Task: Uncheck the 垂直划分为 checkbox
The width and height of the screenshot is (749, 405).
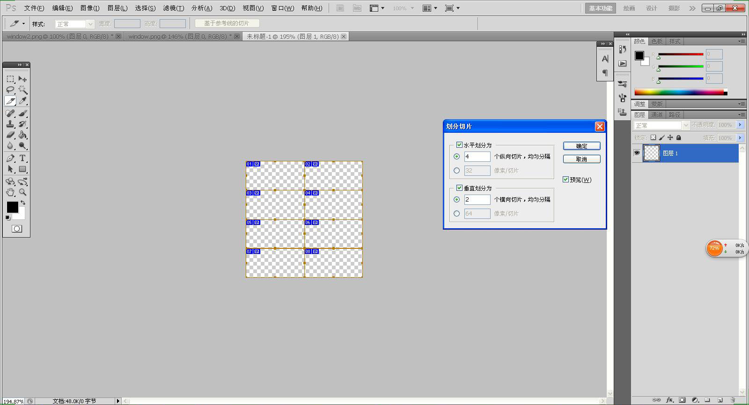Action: point(459,188)
